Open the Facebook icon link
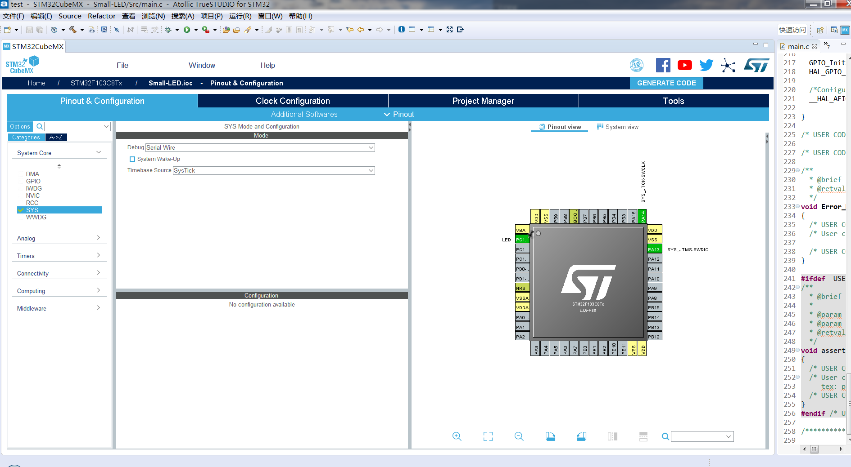 [x=663, y=65]
